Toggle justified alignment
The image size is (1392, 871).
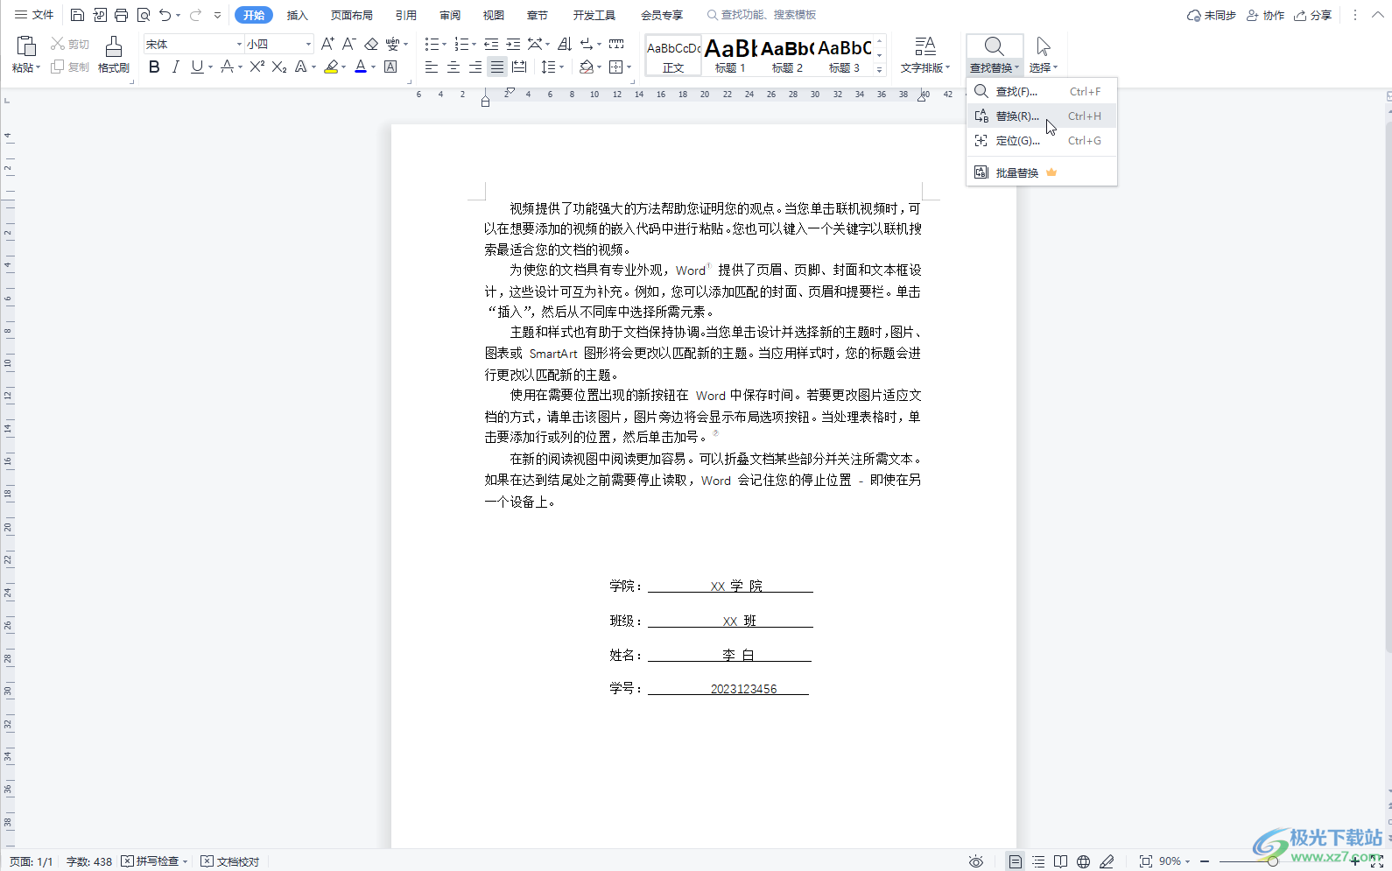point(497,67)
